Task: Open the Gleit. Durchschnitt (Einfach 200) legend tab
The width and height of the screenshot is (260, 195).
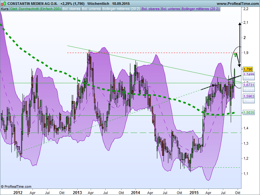Action: 35,9
